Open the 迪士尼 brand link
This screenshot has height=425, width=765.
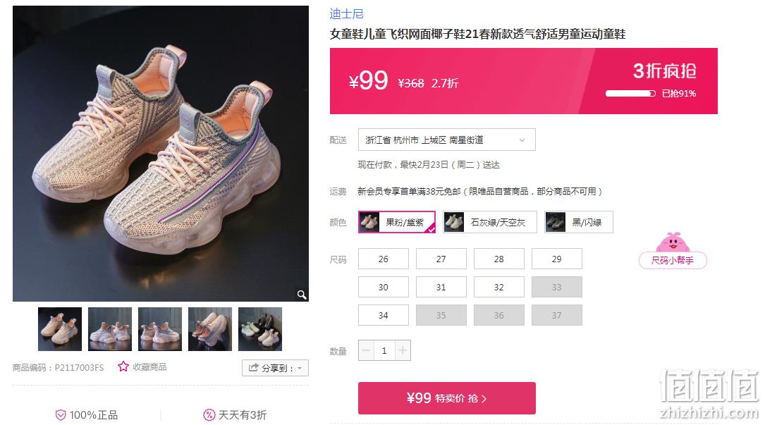346,13
